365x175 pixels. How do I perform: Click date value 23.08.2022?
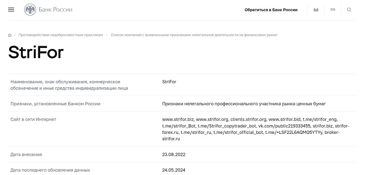pyautogui.click(x=174, y=154)
